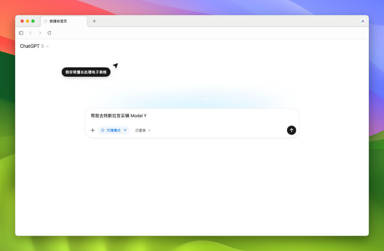Open a new tab with the plus icon
The height and width of the screenshot is (251, 384).
pyautogui.click(x=94, y=21)
